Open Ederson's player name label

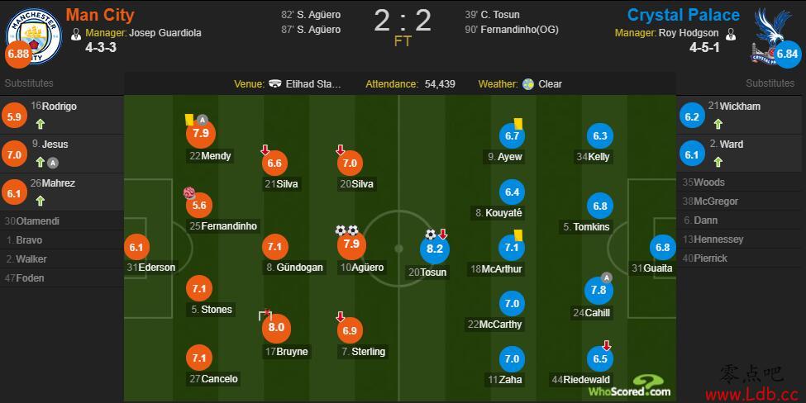(x=151, y=268)
